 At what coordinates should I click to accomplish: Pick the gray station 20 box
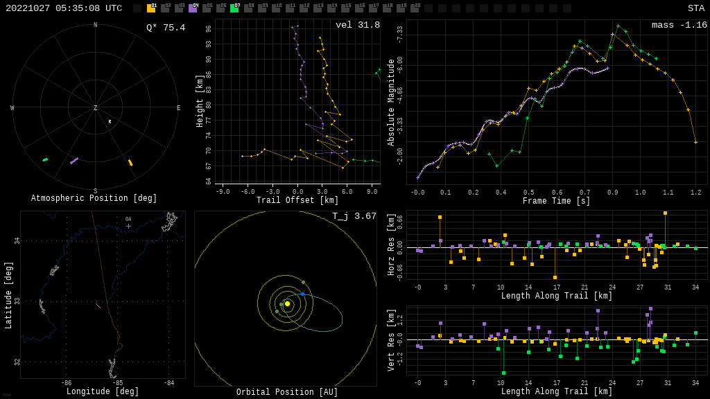pos(415,8)
